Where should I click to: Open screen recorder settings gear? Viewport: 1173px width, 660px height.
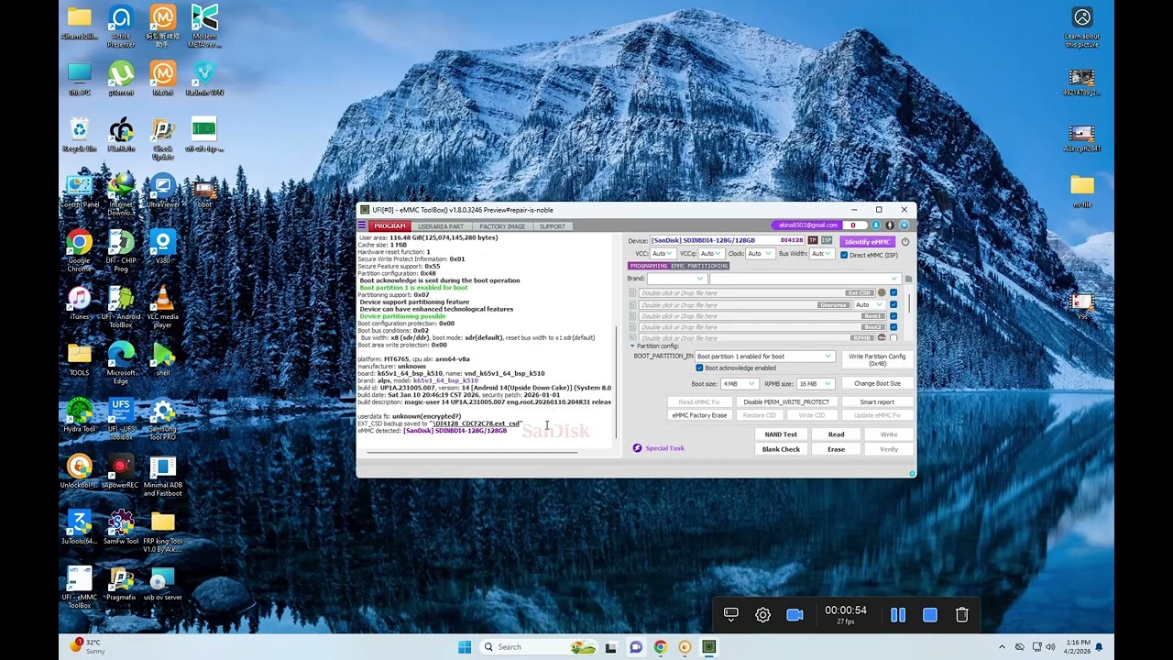(762, 615)
